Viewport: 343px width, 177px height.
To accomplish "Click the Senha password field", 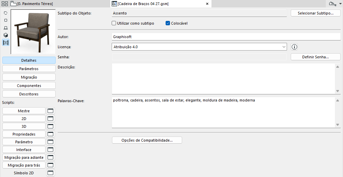I will [199, 57].
